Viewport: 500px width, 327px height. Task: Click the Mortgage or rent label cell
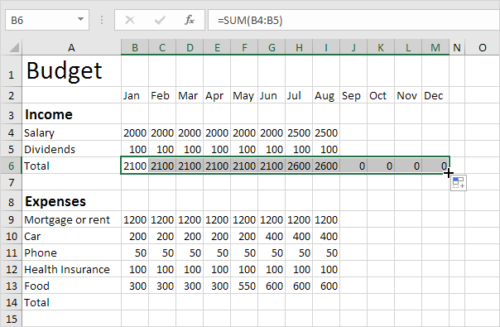(x=71, y=219)
